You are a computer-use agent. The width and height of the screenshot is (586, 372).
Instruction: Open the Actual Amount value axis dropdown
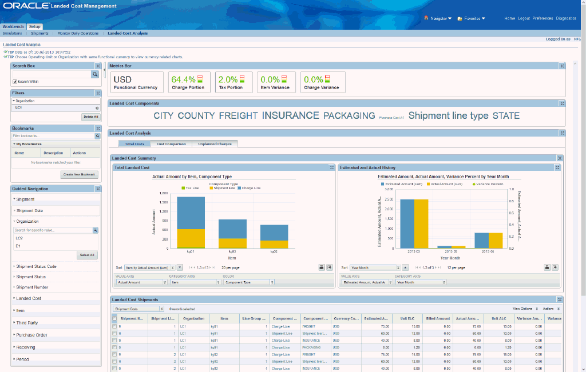pos(141,282)
